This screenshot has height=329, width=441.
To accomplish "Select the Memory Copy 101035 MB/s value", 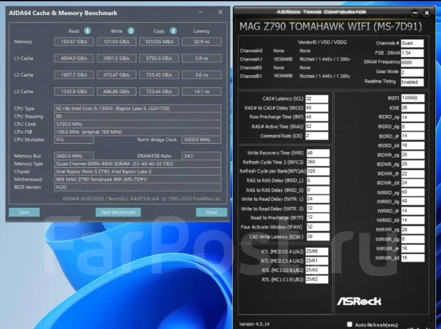I will tap(159, 41).
